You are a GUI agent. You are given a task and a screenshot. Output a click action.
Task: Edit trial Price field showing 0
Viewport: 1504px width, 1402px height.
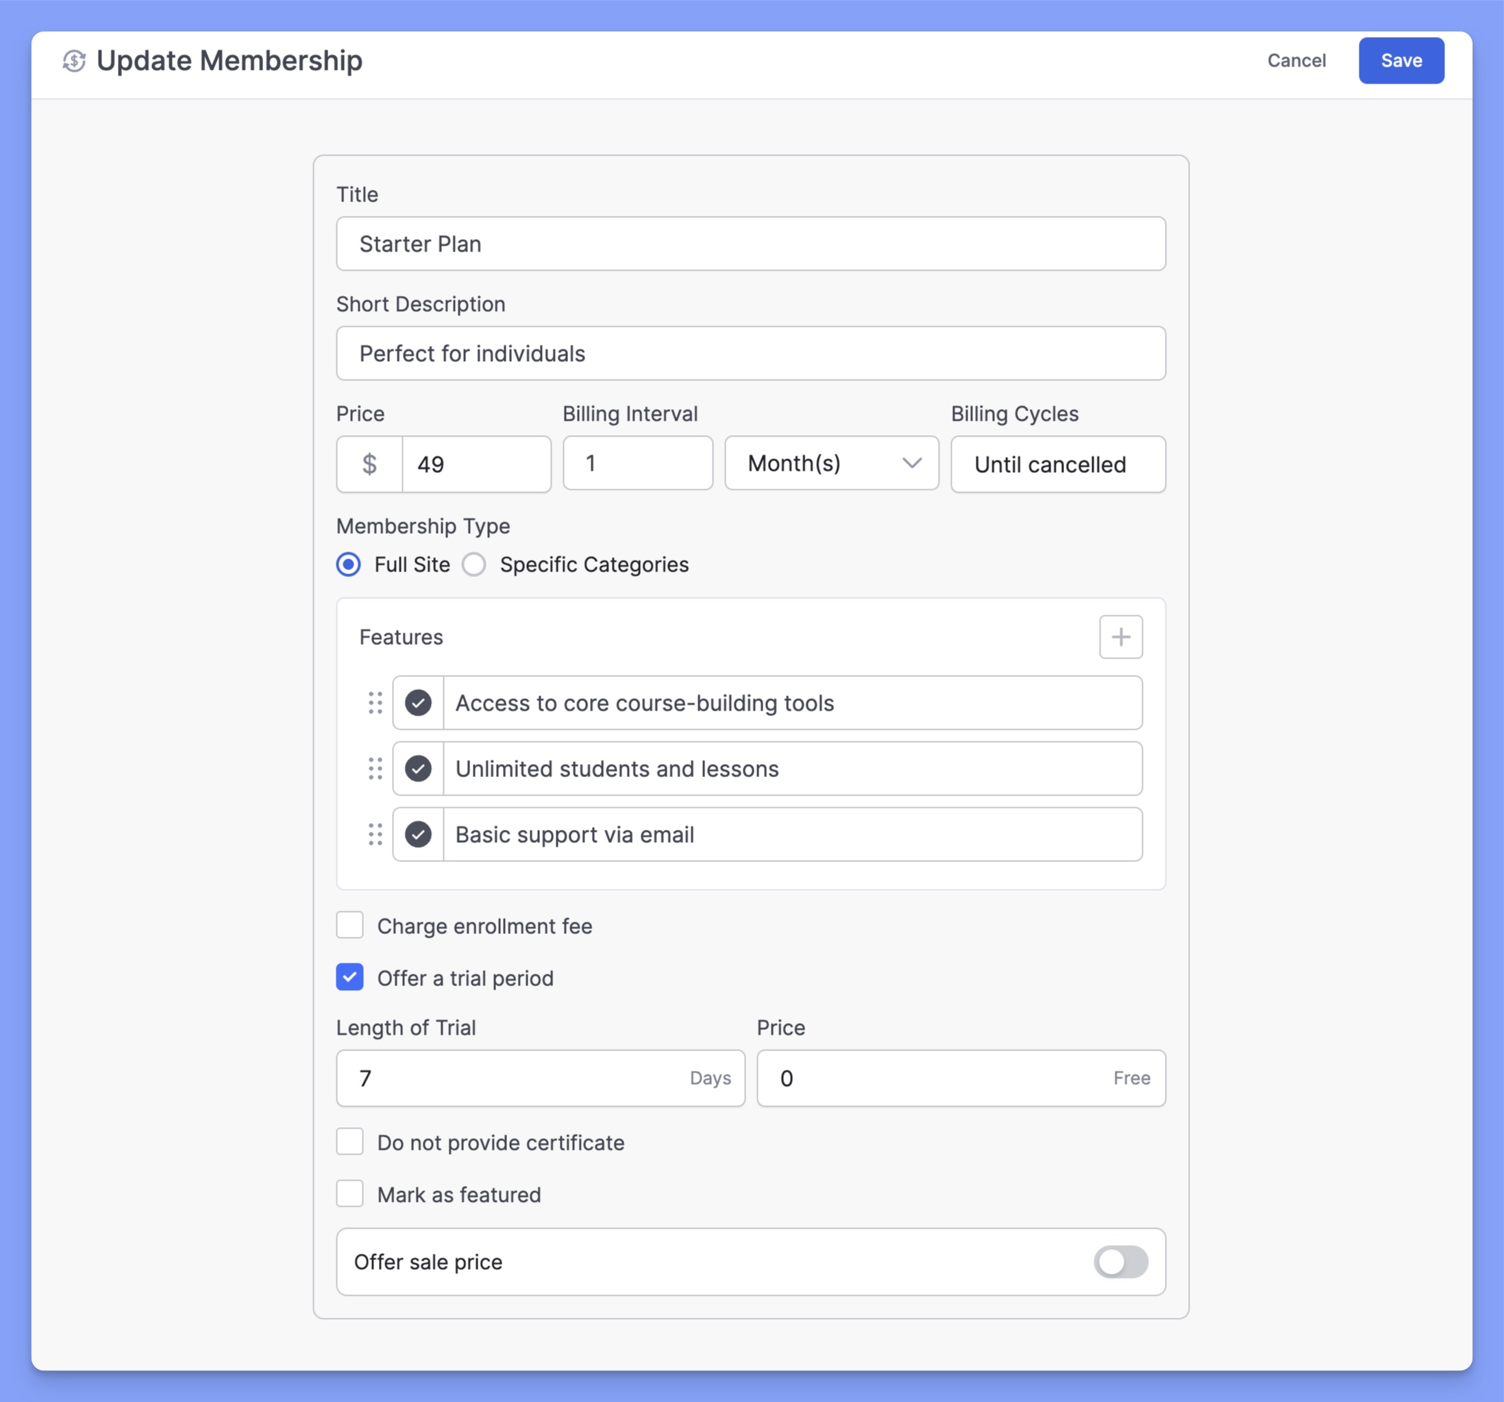click(x=961, y=1078)
